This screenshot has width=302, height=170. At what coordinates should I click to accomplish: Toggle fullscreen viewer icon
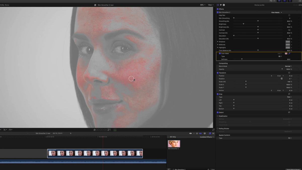[213, 130]
